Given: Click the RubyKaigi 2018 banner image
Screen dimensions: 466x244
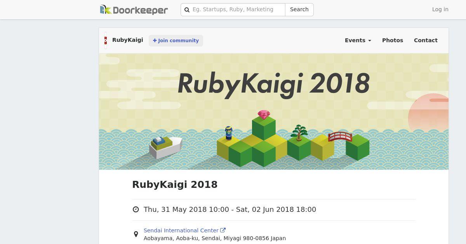Looking at the screenshot, I should coord(274,112).
